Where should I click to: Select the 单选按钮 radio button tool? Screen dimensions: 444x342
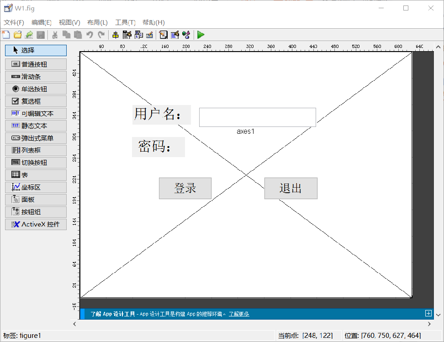(x=36, y=89)
